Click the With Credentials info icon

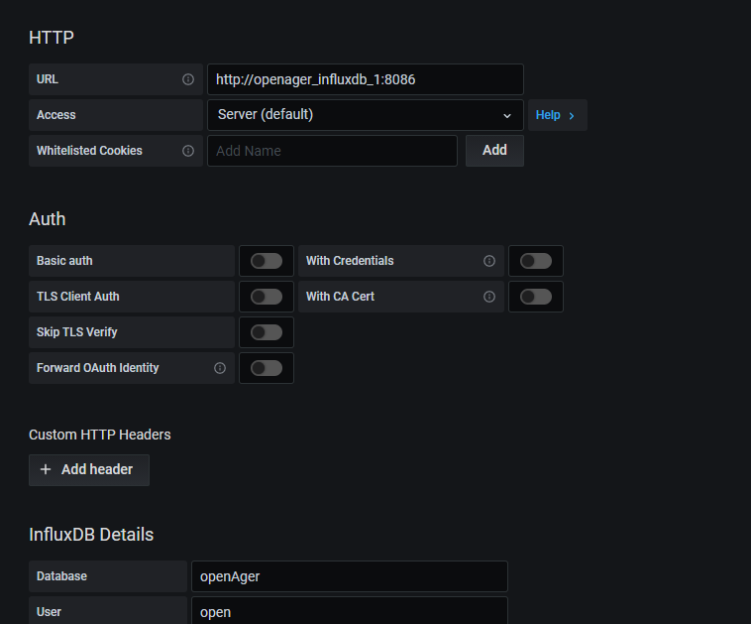tap(488, 261)
